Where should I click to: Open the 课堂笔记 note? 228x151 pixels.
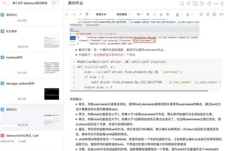pyautogui.click(x=32, y=18)
